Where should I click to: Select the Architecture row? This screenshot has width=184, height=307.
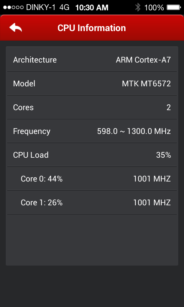pos(92,59)
